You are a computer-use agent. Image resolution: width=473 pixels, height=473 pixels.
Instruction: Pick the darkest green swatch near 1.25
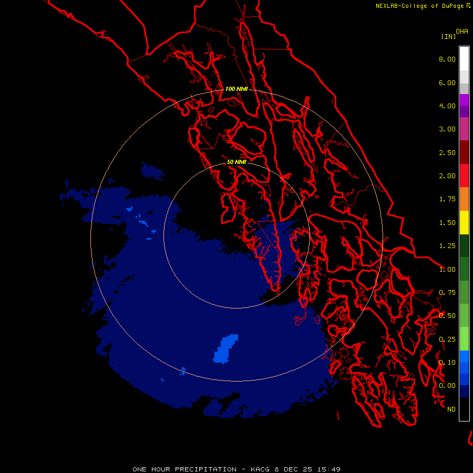point(464,245)
